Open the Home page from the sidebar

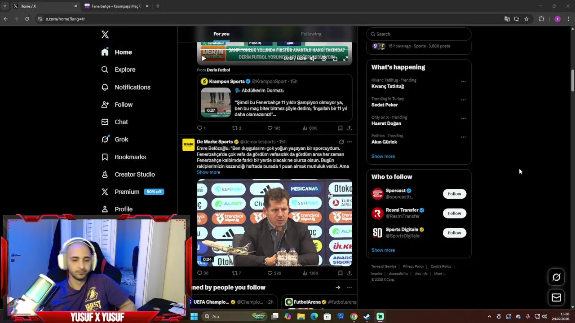coord(116,52)
